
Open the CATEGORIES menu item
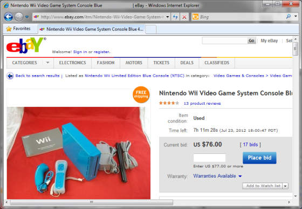[24, 63]
